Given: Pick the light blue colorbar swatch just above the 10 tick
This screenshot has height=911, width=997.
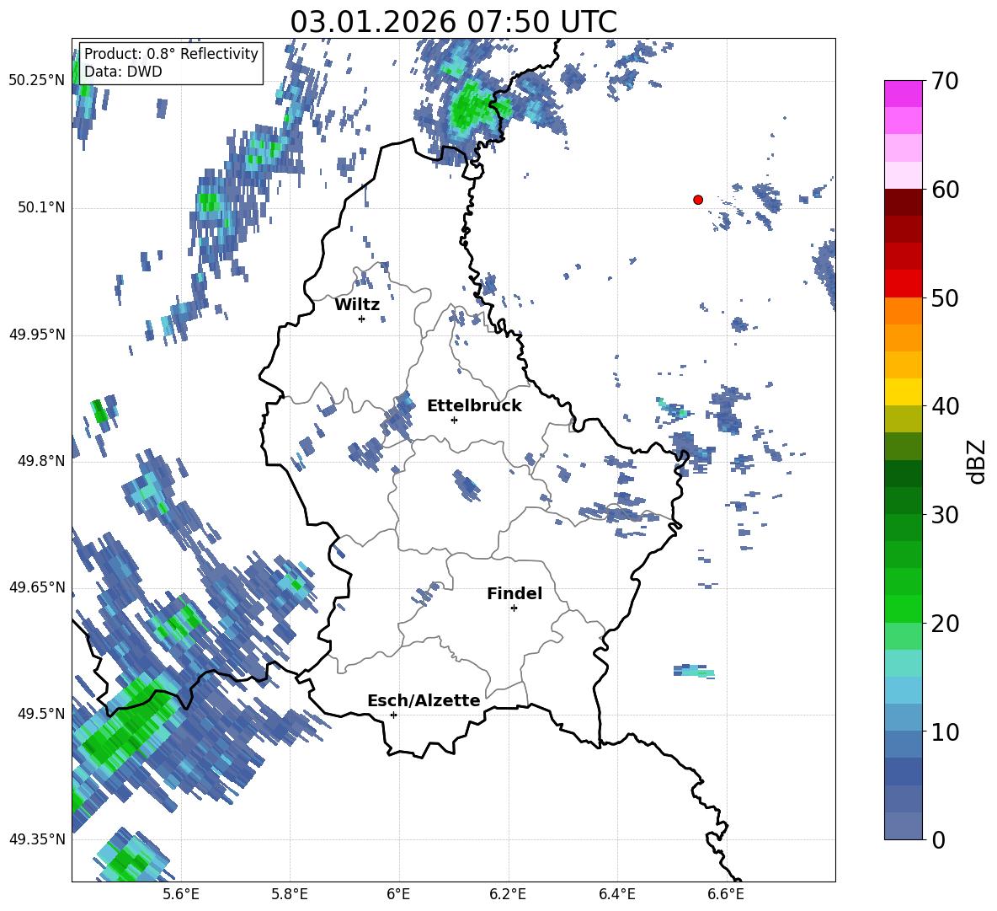Looking at the screenshot, I should coord(903,718).
